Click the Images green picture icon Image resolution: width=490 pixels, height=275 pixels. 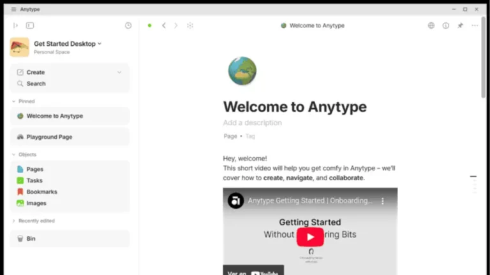[x=20, y=203]
